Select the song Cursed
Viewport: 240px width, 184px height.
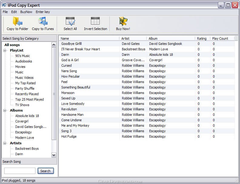66,65
